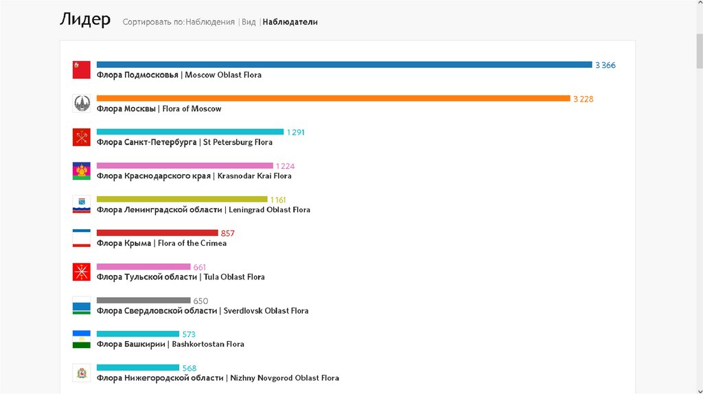703x394 pixels.
Task: Open Флора Крыма project link
Action: click(x=161, y=243)
